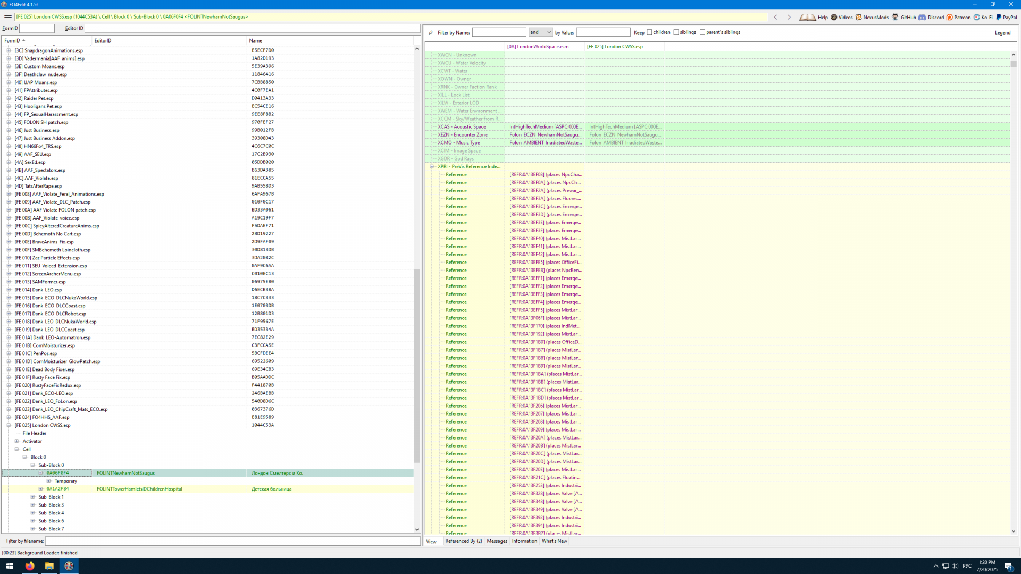The width and height of the screenshot is (1021, 574).
Task: Enable the Keep children checkbox
Action: (x=649, y=32)
